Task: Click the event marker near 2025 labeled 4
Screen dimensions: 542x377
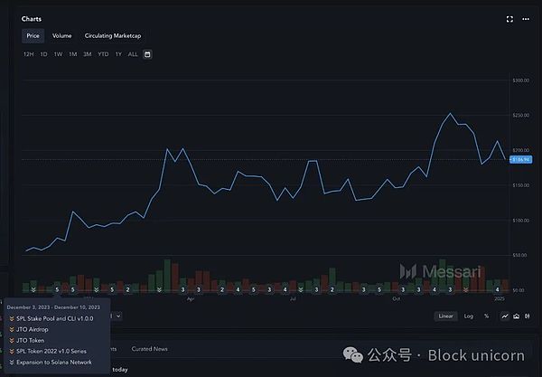Action: coord(497,289)
